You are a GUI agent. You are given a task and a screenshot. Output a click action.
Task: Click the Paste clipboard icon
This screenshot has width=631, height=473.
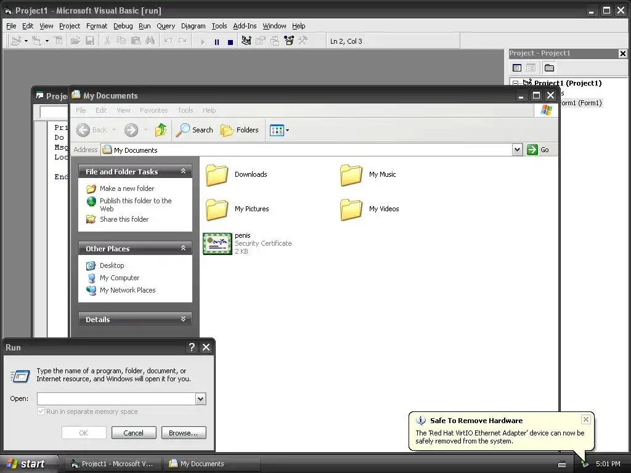click(136, 41)
